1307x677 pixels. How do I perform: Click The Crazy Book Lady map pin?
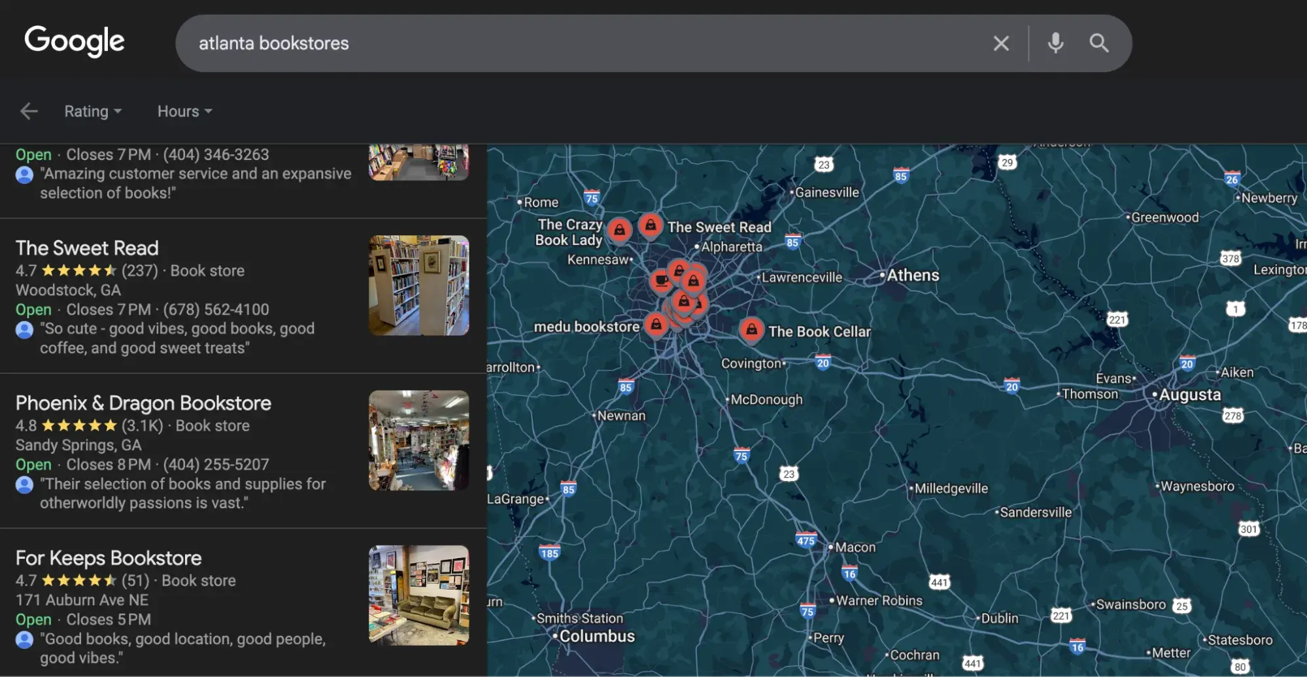[x=620, y=229]
